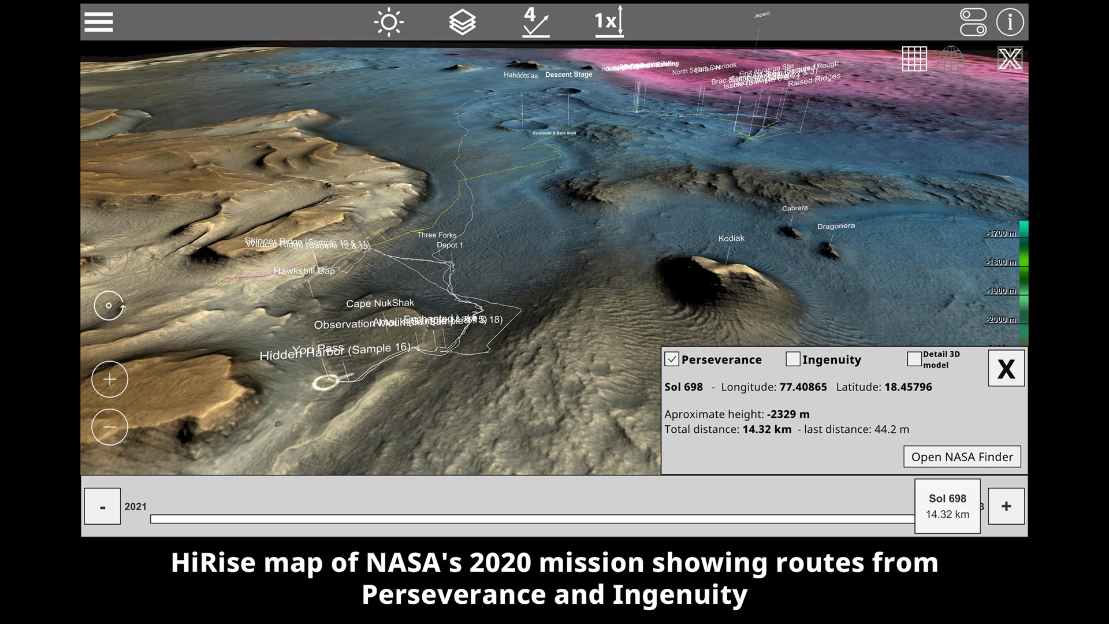Screen dimensions: 1109x624
Task: Open the toggle switches settings icon
Action: (973, 22)
